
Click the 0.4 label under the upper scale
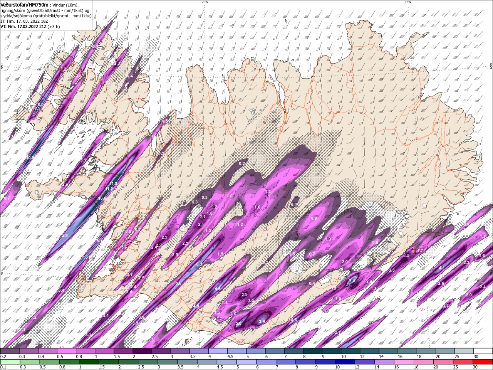tap(41, 357)
